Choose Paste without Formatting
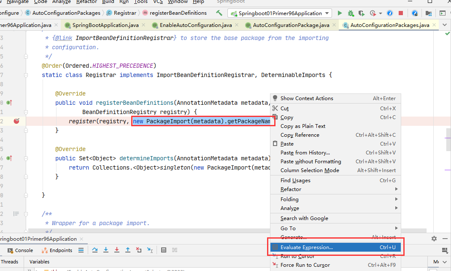 point(336,162)
